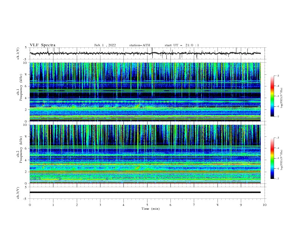Click the "-5" volt tick on ch.3(V) axis
The height and width of the screenshot is (230, 298).
(x=25, y=199)
